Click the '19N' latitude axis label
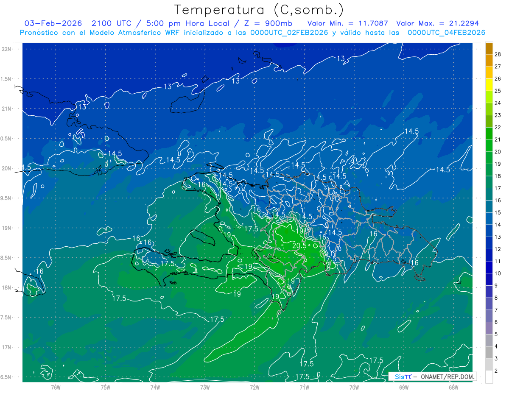 tap(6, 228)
